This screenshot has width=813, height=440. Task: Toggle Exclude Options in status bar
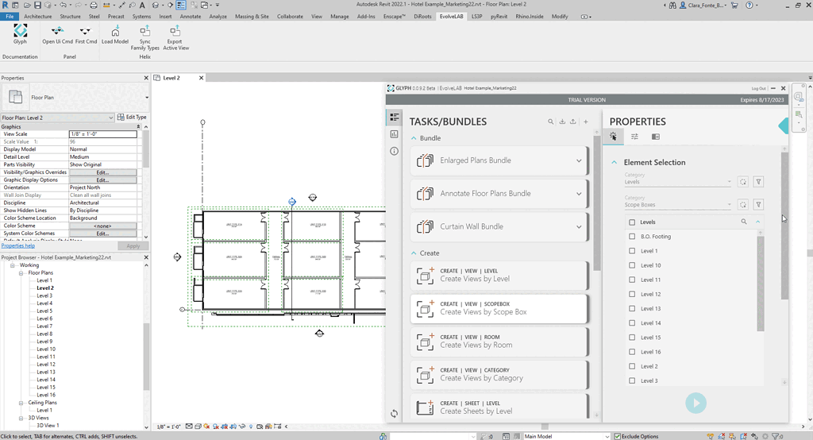click(617, 436)
